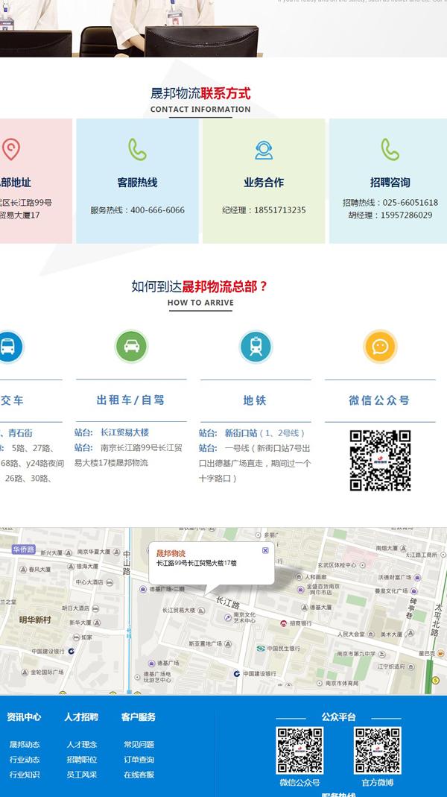Open the 行业知识 footer link

[25, 775]
